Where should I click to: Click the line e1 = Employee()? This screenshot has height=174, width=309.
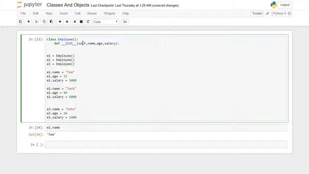tap(61, 56)
